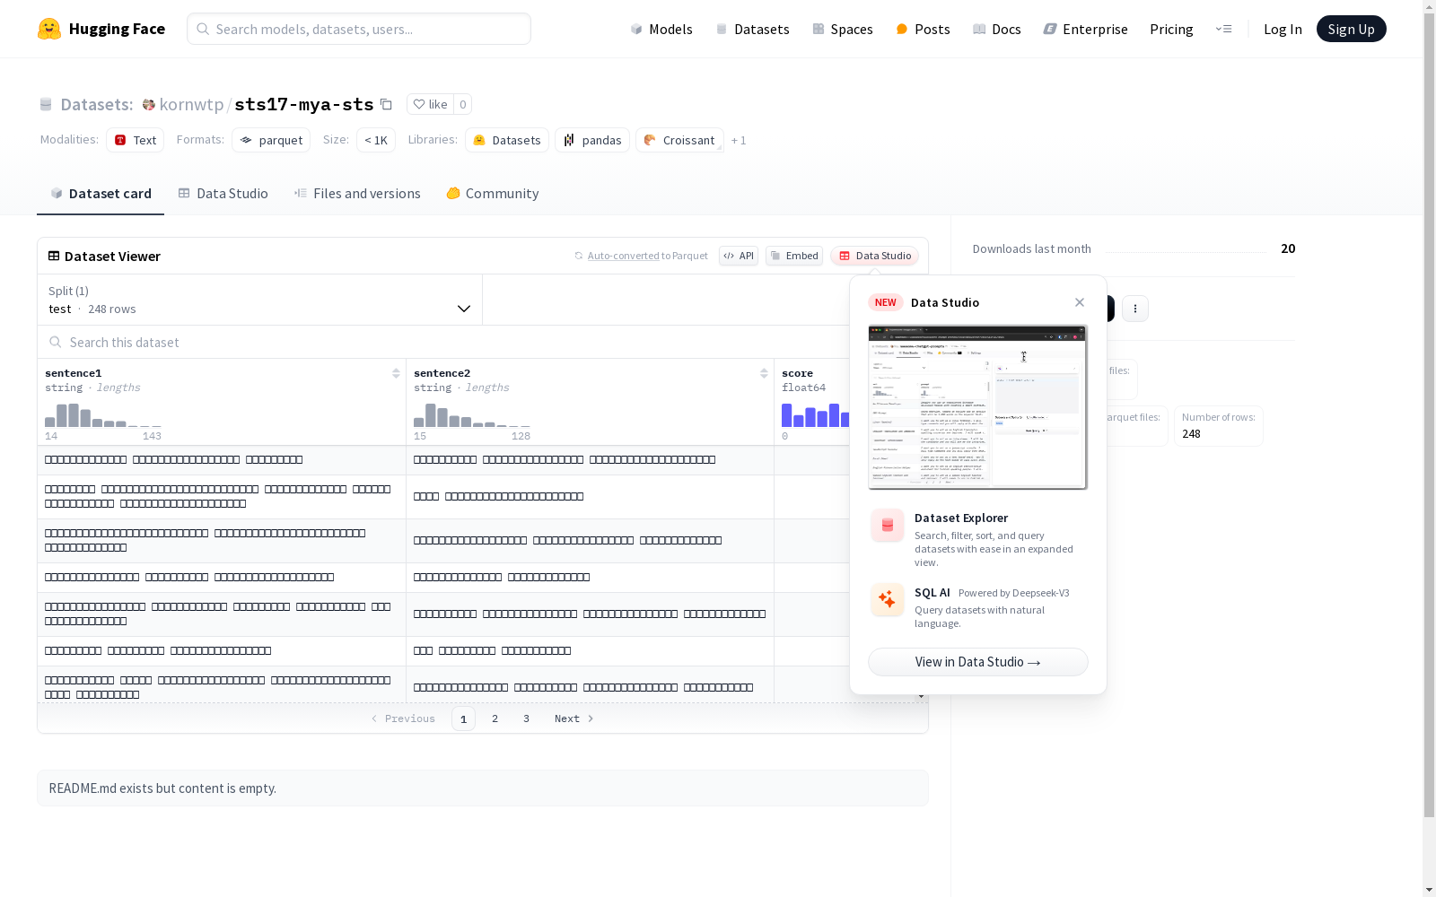Click the Hugging Face logo

click(101, 29)
